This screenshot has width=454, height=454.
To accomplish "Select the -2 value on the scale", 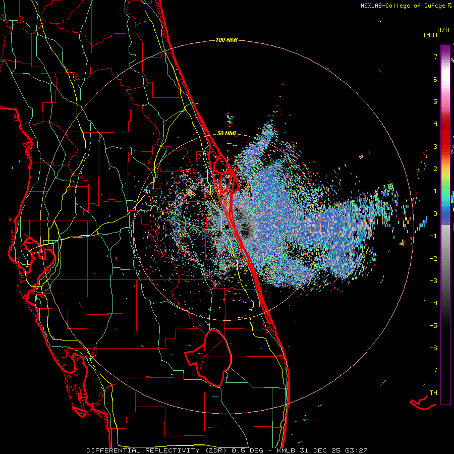I will point(433,259).
